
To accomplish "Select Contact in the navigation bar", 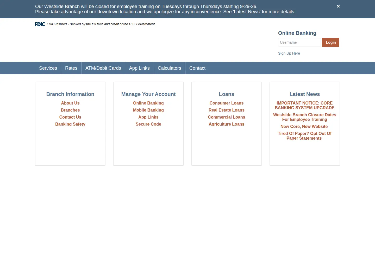I will 197,68.
